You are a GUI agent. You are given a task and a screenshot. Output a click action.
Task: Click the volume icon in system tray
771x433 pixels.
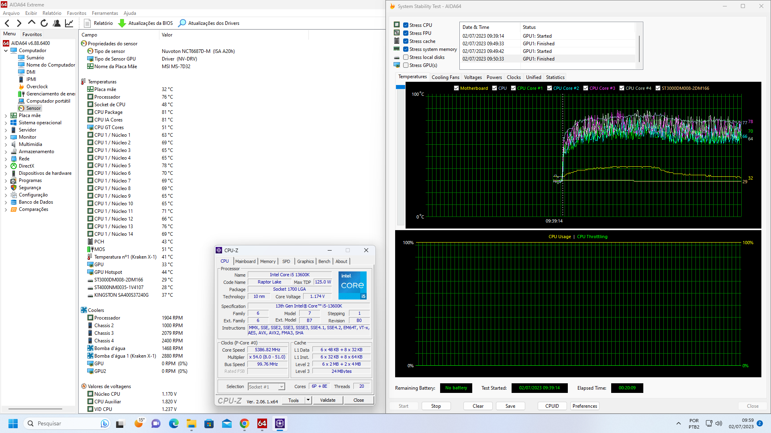(x=719, y=423)
